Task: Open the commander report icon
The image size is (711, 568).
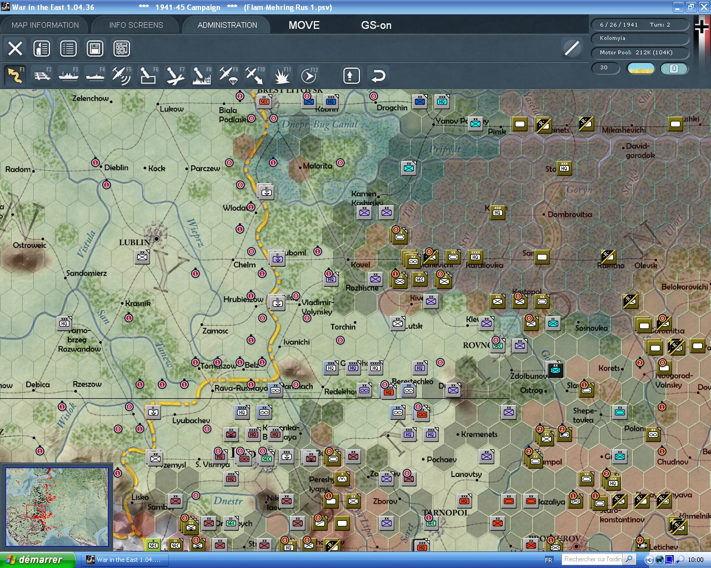Action: [x=42, y=48]
